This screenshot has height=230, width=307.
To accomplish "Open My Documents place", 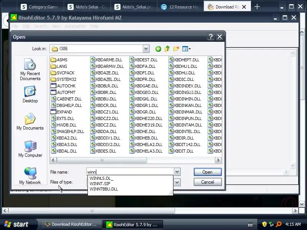I will (x=30, y=122).
